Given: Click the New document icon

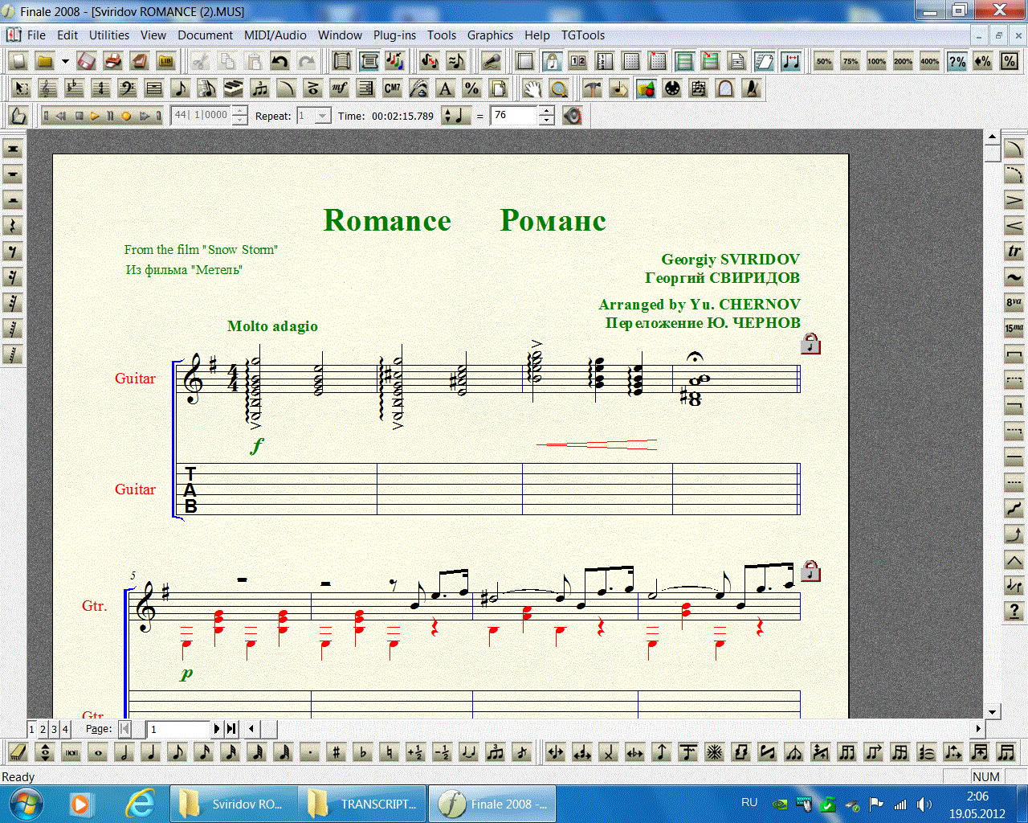Looking at the screenshot, I should pyautogui.click(x=18, y=61).
